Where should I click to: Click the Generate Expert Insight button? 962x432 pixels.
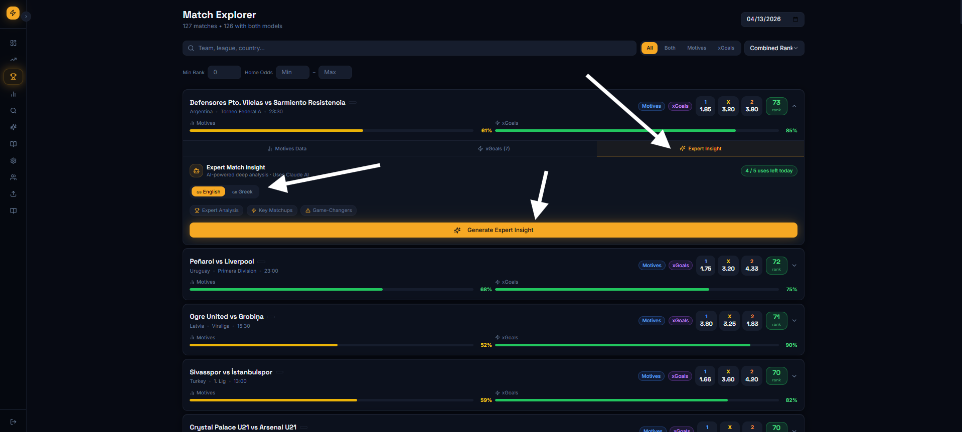pos(493,230)
